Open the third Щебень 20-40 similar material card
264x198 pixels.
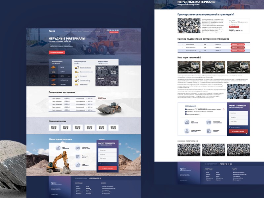(x=238, y=150)
